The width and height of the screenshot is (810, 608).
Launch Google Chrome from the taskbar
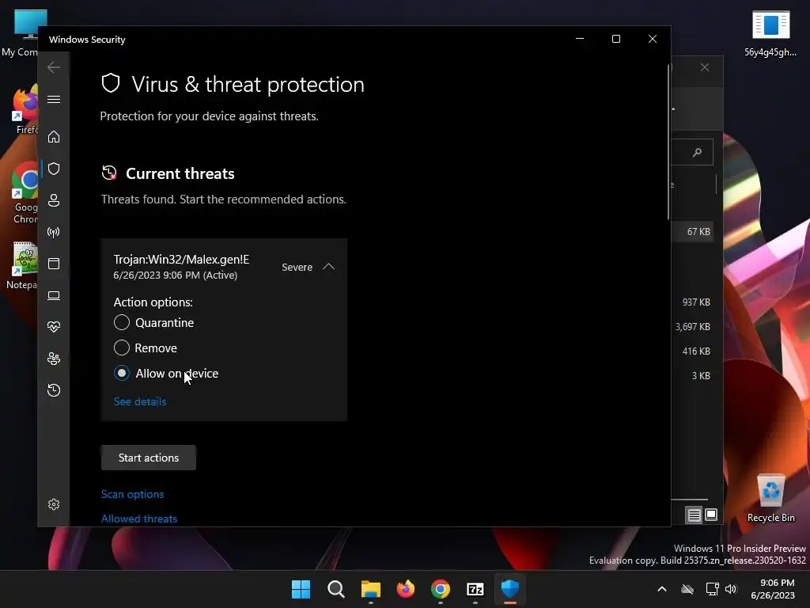440,589
